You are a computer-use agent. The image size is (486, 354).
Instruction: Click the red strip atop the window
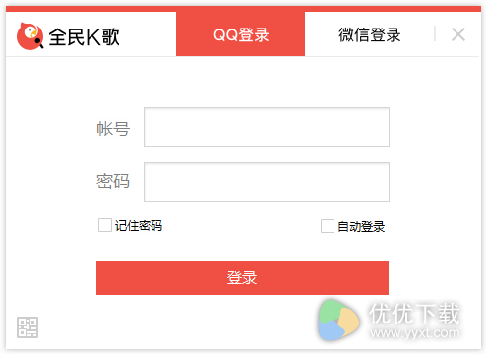(243, 9)
